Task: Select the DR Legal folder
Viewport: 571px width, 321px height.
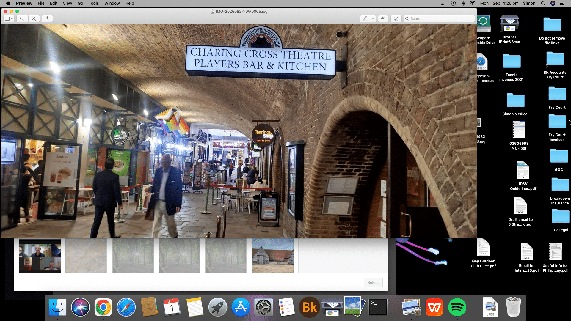Action: tap(560, 220)
